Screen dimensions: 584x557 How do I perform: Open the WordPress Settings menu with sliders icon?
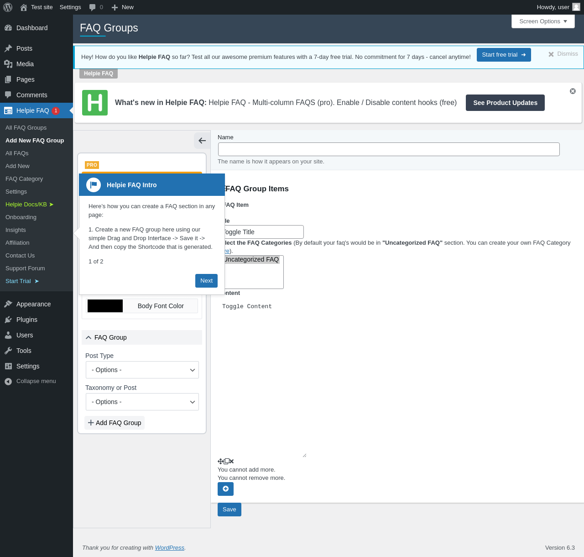pyautogui.click(x=36, y=366)
